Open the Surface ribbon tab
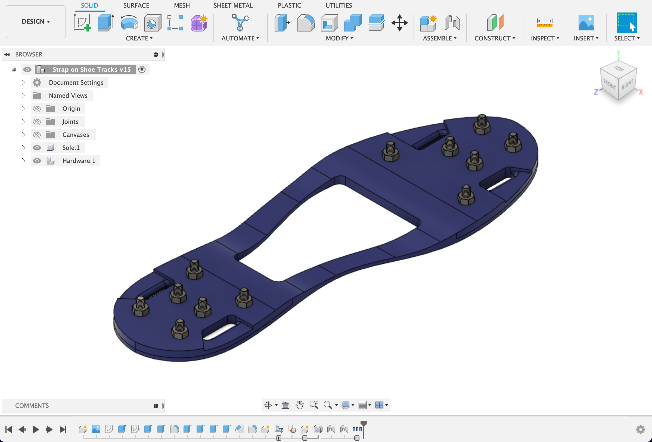Image resolution: width=652 pixels, height=442 pixels. pos(136,5)
